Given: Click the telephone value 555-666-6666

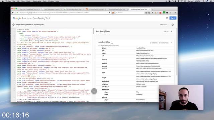Looking at the screenshot, I should point(140,84).
